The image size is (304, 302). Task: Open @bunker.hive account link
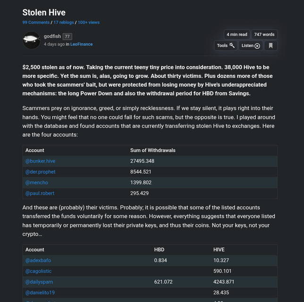[x=40, y=161]
